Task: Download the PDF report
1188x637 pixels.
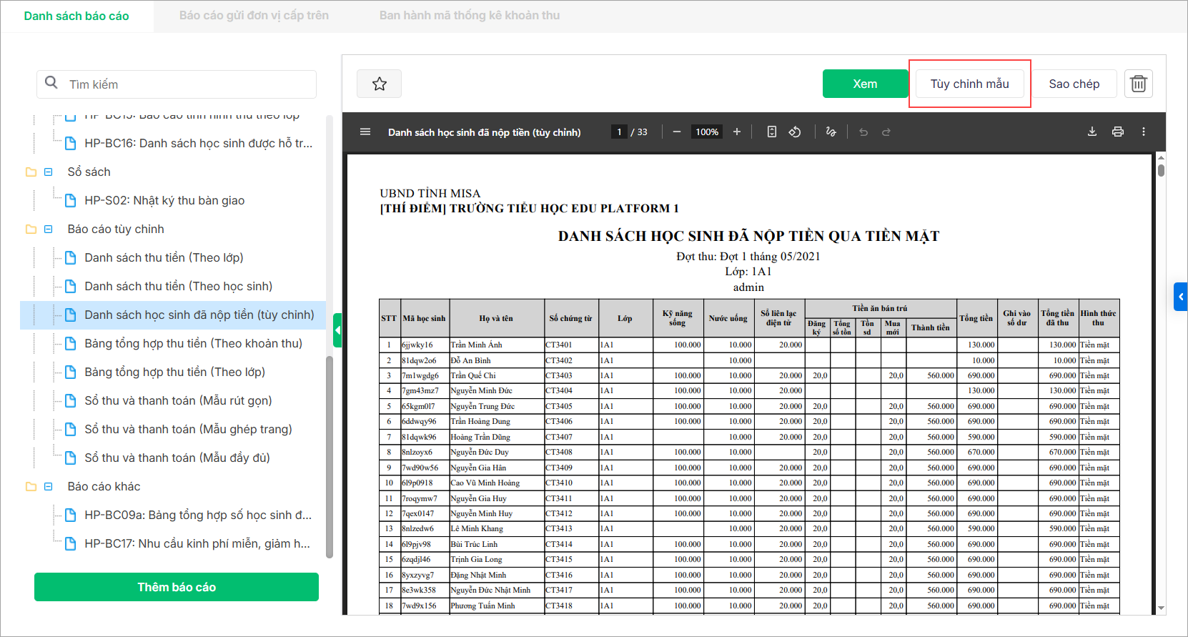Action: point(1092,132)
